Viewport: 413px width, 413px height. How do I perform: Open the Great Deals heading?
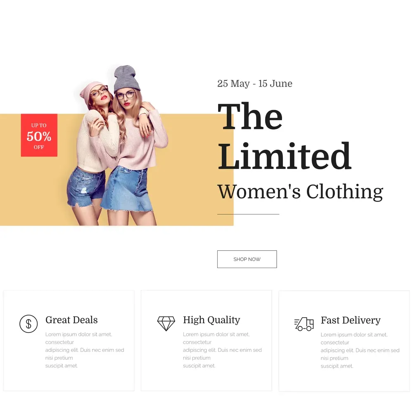71,320
